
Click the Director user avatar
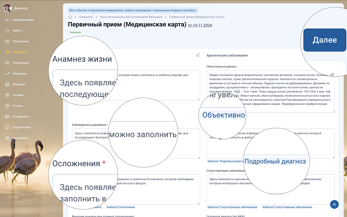coord(7,8)
